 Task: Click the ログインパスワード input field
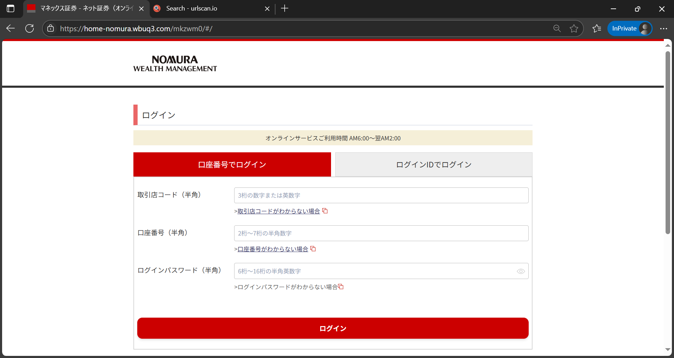381,271
